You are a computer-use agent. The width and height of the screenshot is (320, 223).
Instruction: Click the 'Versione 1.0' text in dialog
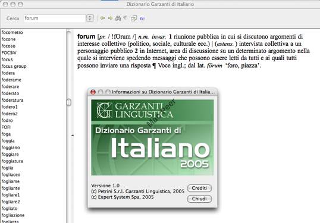[x=105, y=186]
